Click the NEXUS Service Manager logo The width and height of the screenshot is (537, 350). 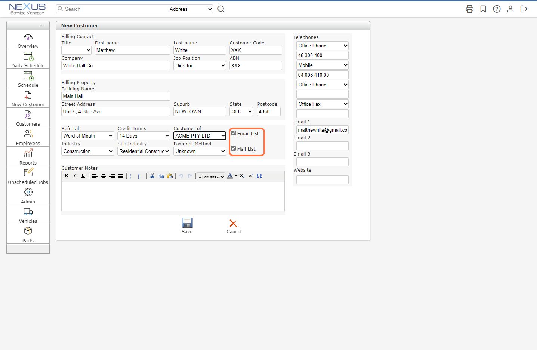(27, 9)
